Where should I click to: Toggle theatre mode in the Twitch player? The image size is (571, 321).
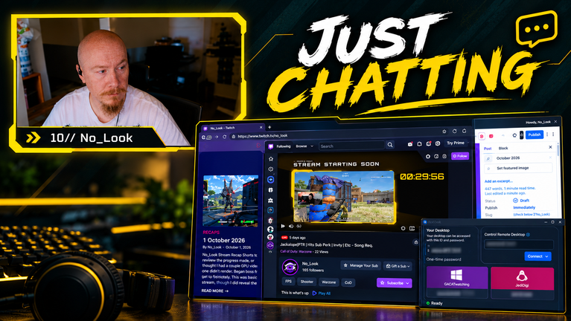click(x=412, y=228)
